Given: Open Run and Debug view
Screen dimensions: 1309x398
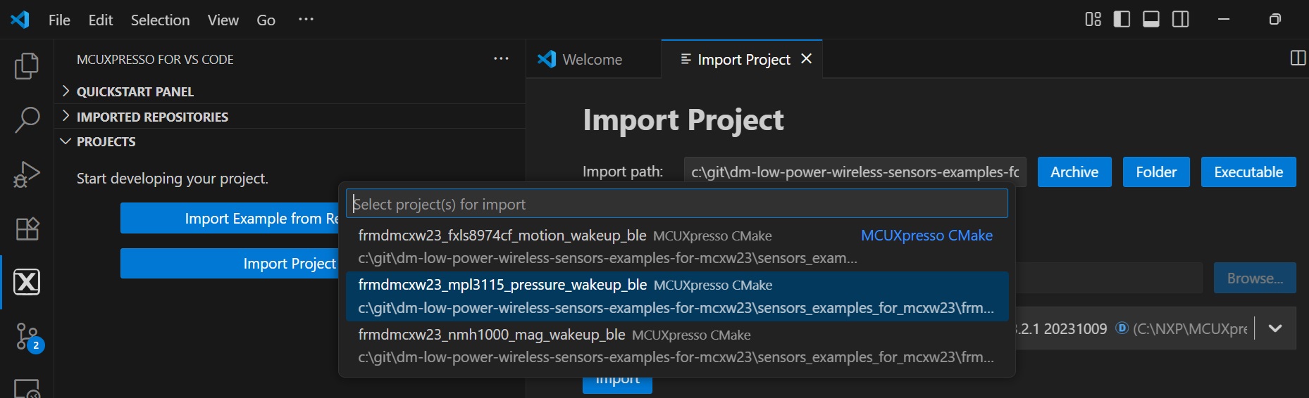Looking at the screenshot, I should [x=27, y=174].
